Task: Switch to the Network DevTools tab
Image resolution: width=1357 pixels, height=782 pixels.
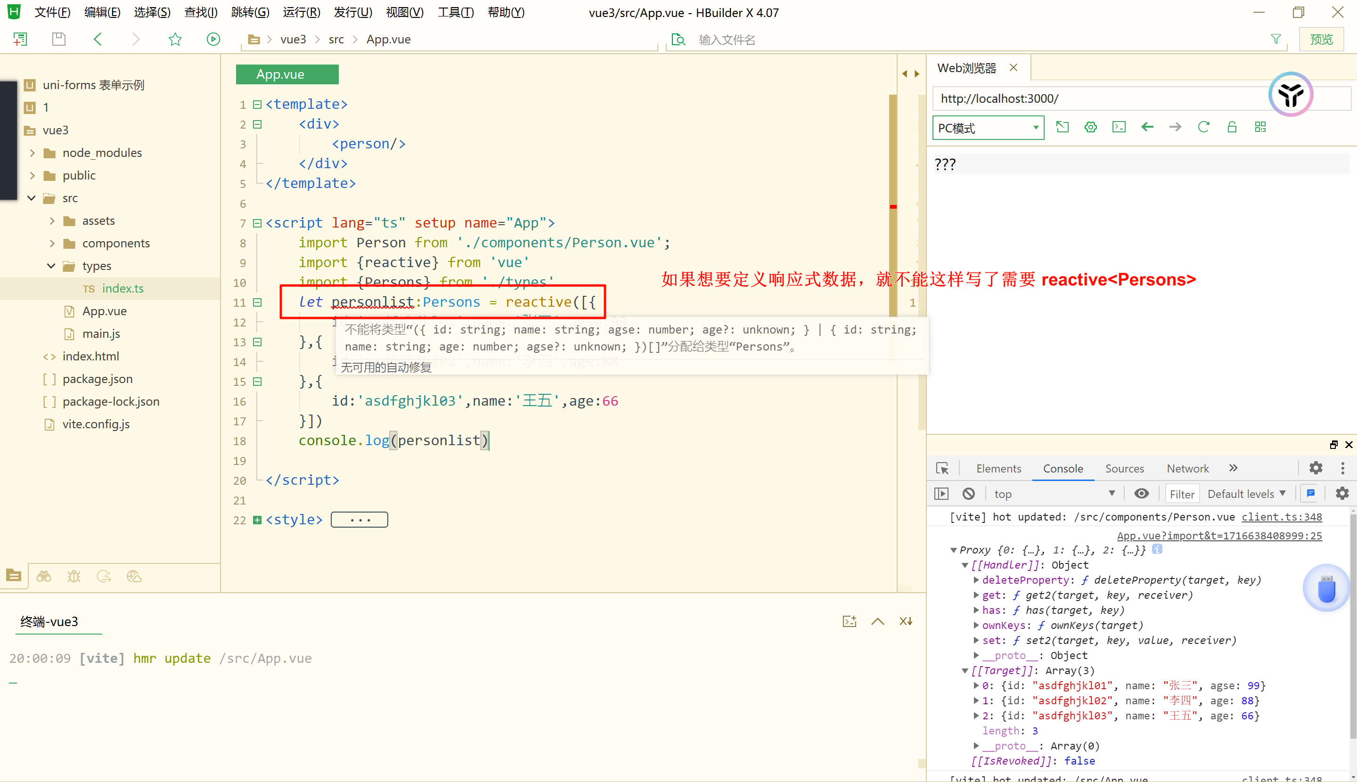Action: [x=1187, y=468]
